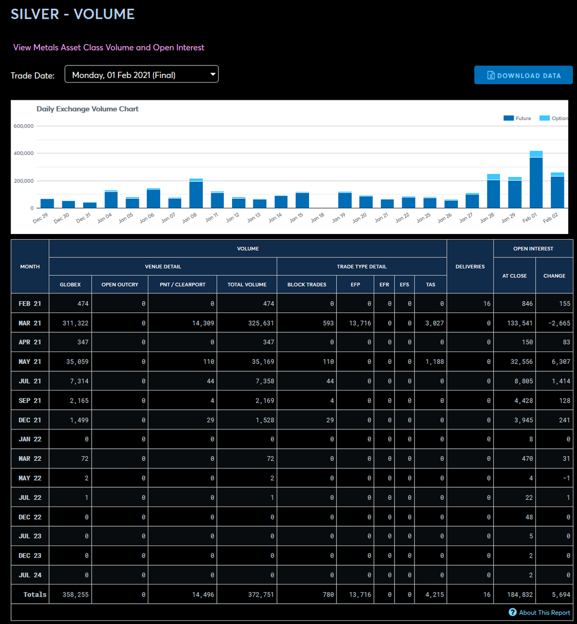Click totals open interest 184,832
Screen dimensions: 577x624
tap(519, 594)
